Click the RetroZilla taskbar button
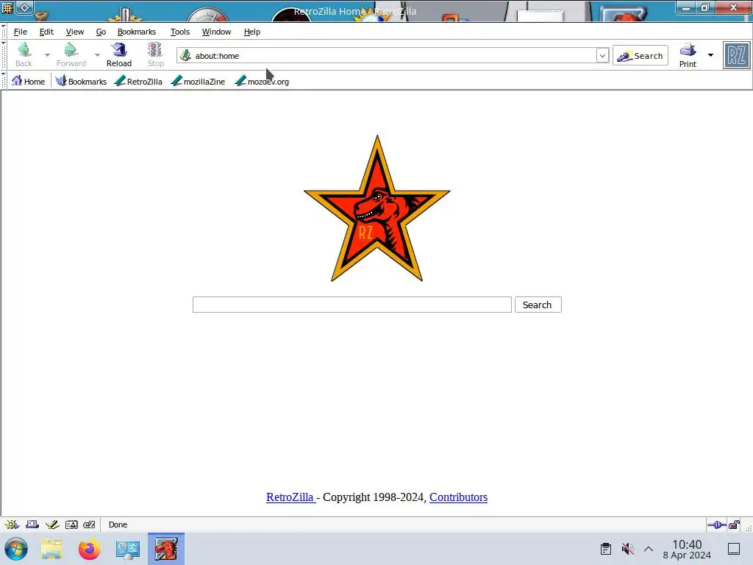 [x=166, y=549]
